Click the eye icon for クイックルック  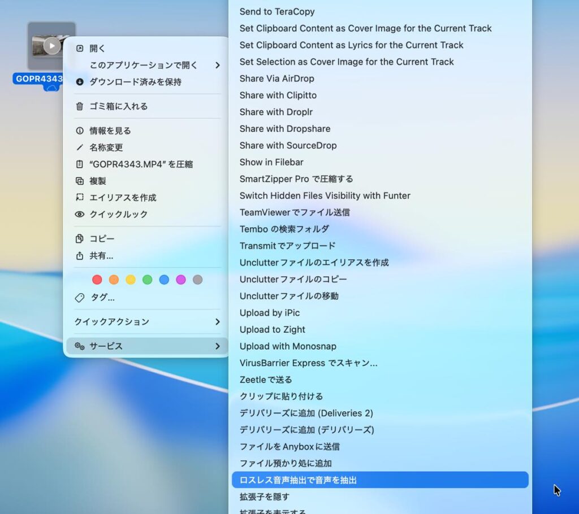(80, 215)
